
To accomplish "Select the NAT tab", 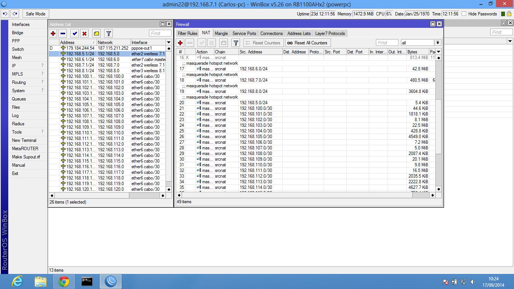I will (206, 33).
